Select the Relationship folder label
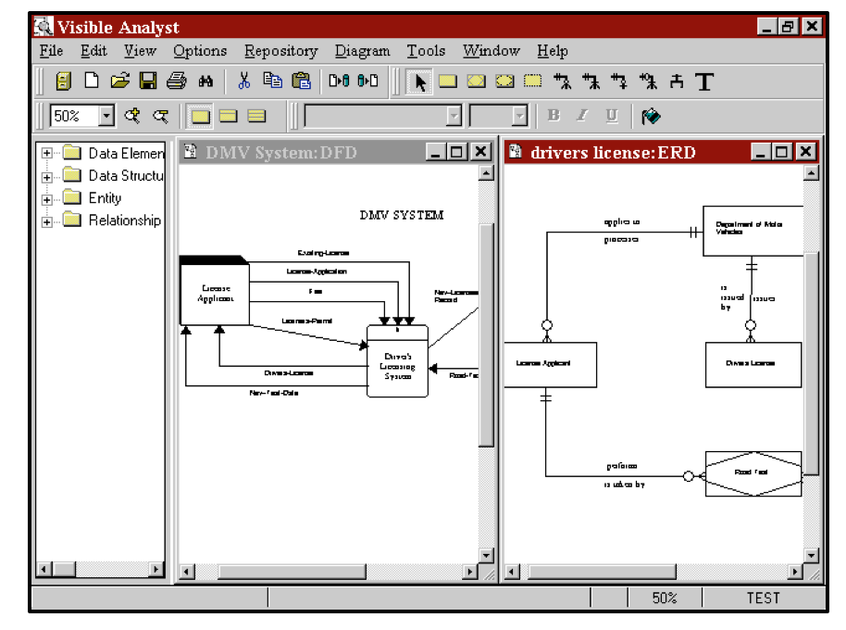 [124, 220]
